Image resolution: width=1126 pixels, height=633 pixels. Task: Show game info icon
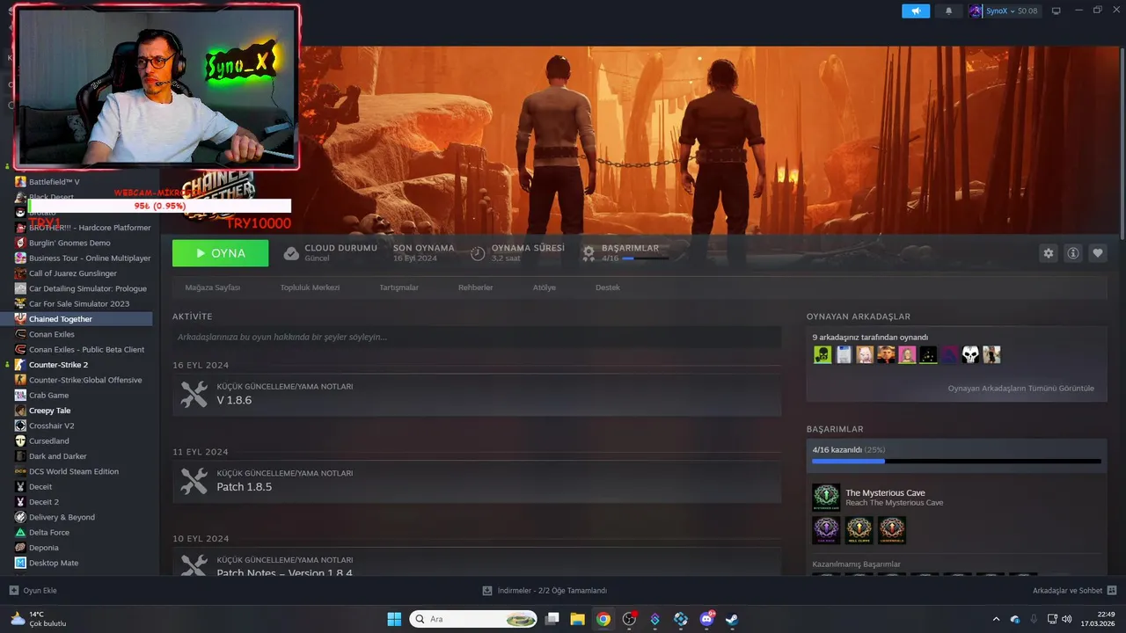[x=1073, y=253]
